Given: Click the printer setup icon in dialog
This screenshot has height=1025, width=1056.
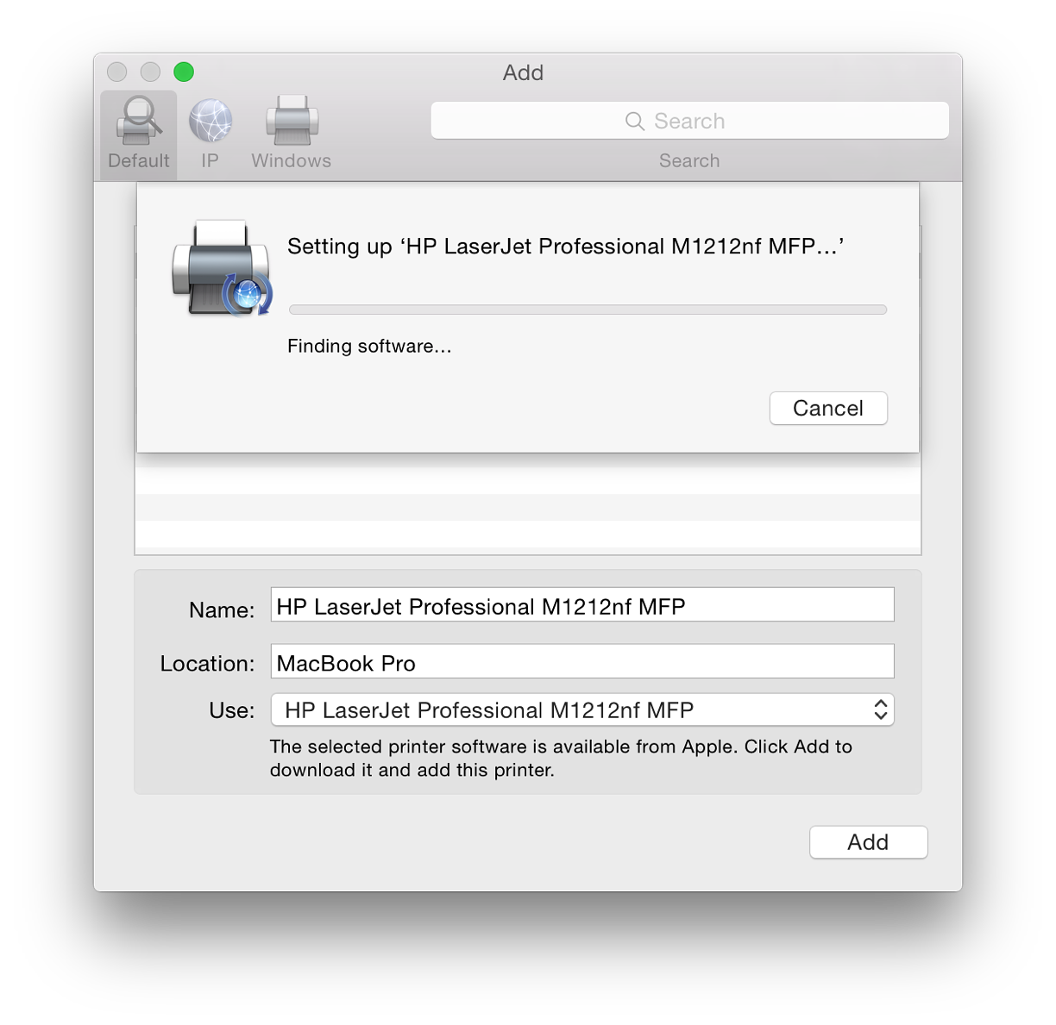Looking at the screenshot, I should [x=223, y=268].
